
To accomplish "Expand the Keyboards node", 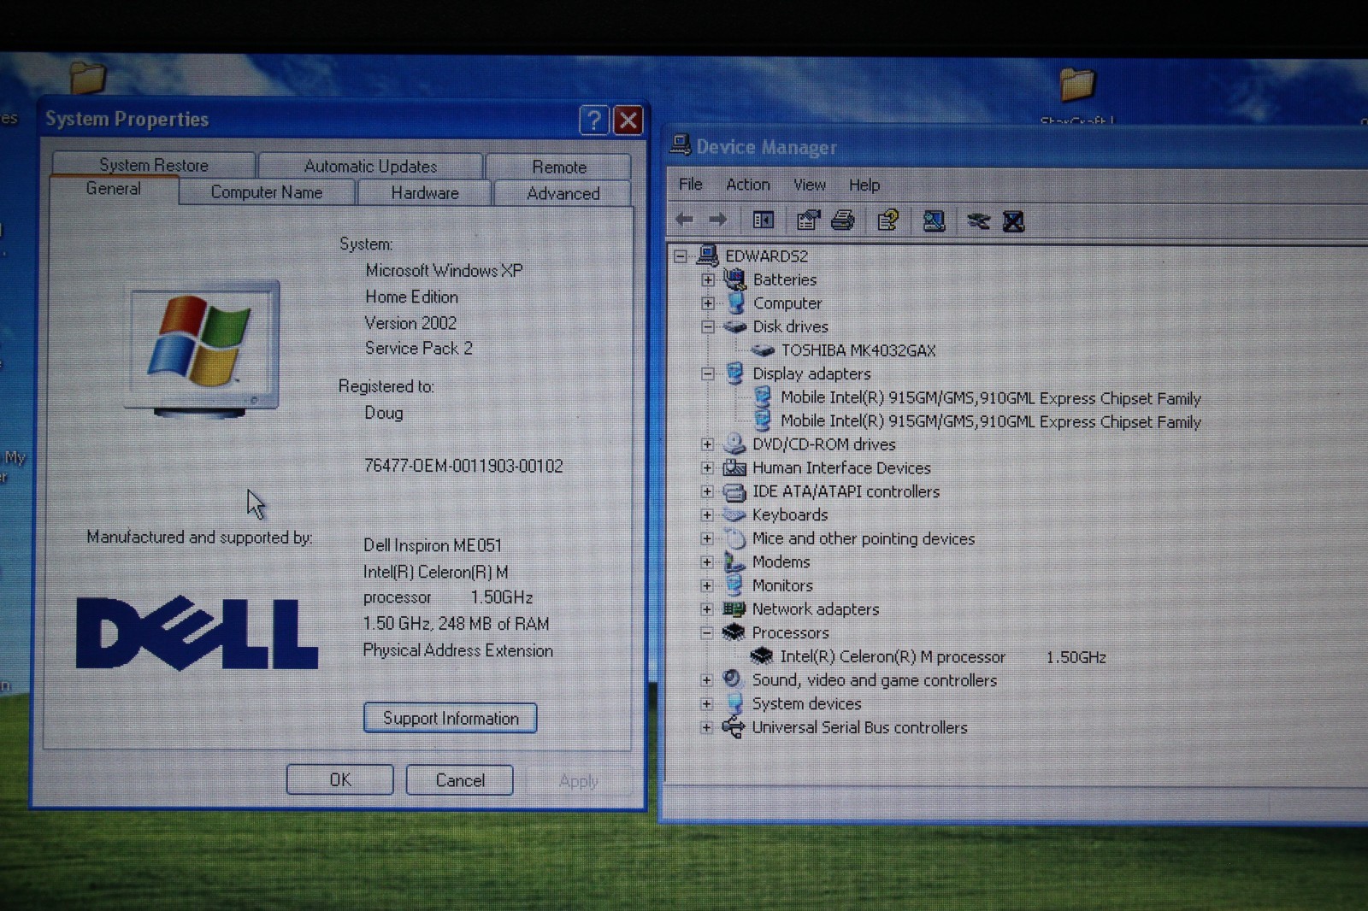I will click(x=707, y=514).
